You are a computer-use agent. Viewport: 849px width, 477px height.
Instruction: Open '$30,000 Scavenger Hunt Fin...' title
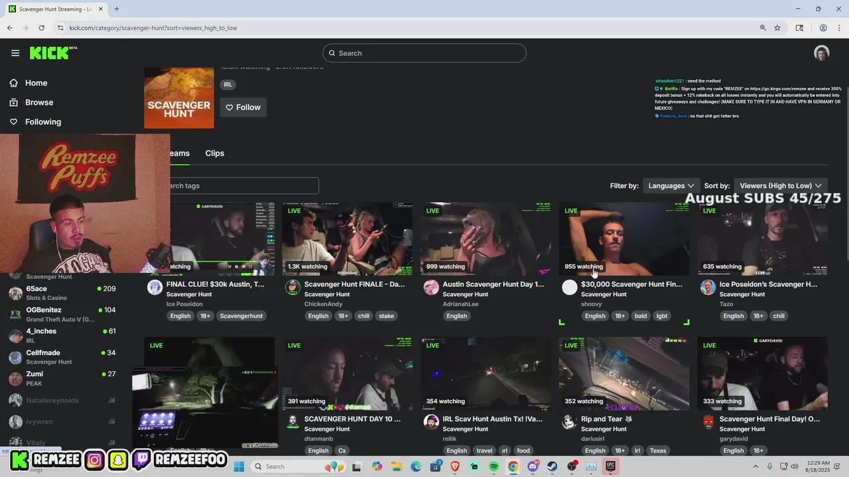(631, 284)
